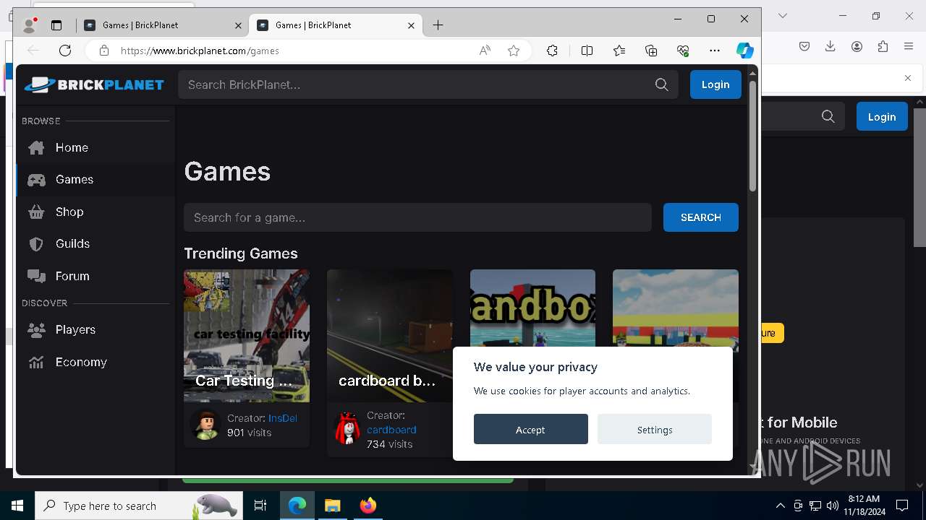Click the Games controller icon

(x=36, y=180)
